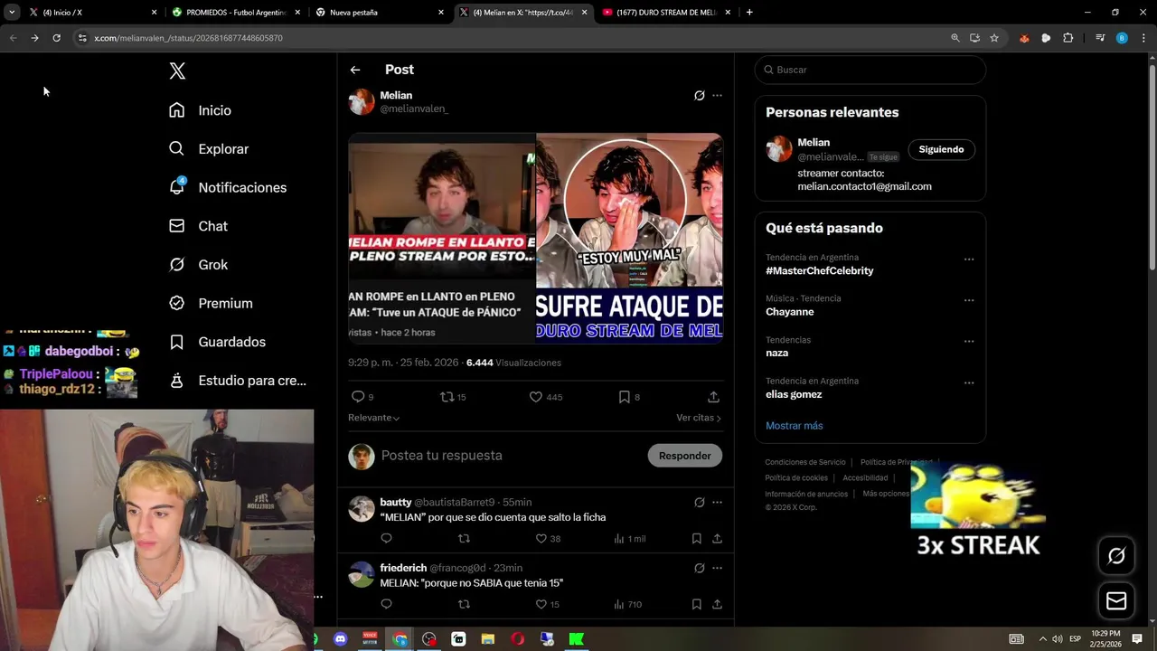This screenshot has width=1157, height=651.
Task: Bookmark this page with the star icon
Action: coord(994,38)
